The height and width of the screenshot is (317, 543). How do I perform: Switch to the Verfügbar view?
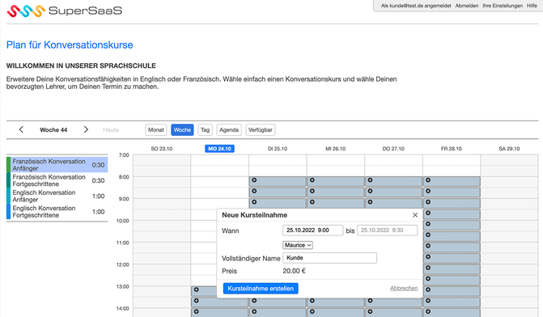261,129
